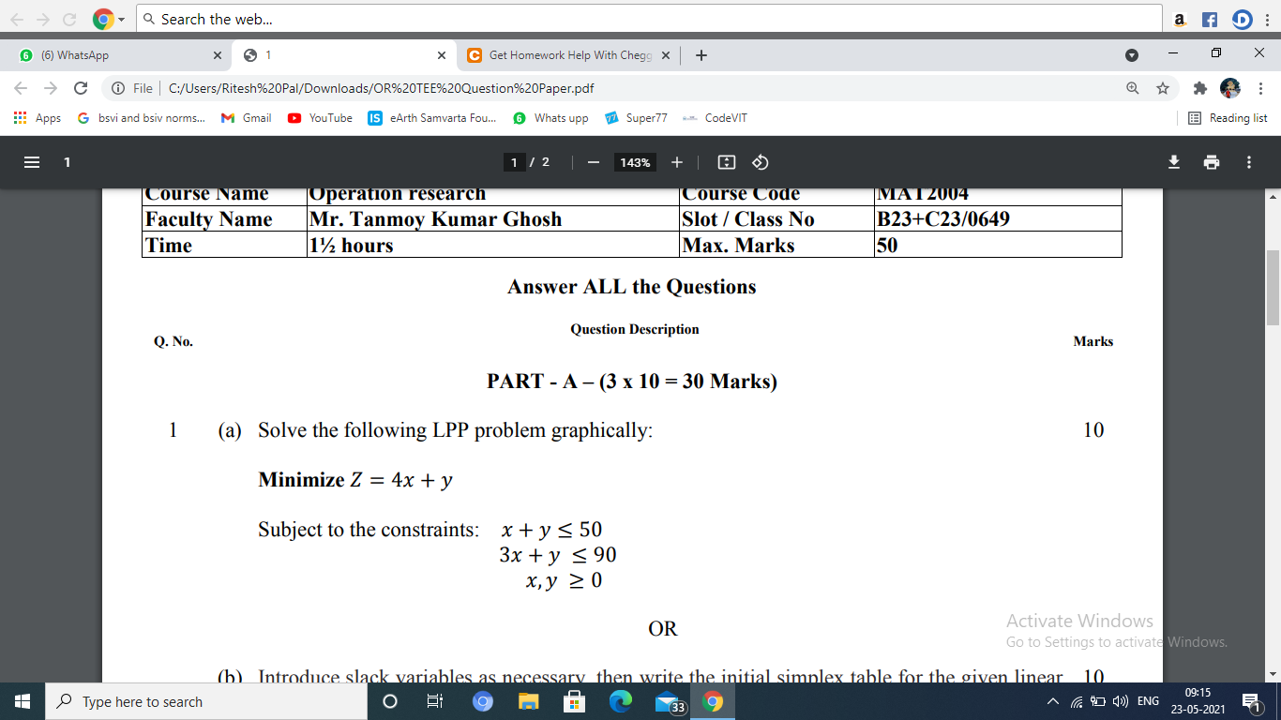
Task: Go forward in the browser tab
Action: [51, 88]
